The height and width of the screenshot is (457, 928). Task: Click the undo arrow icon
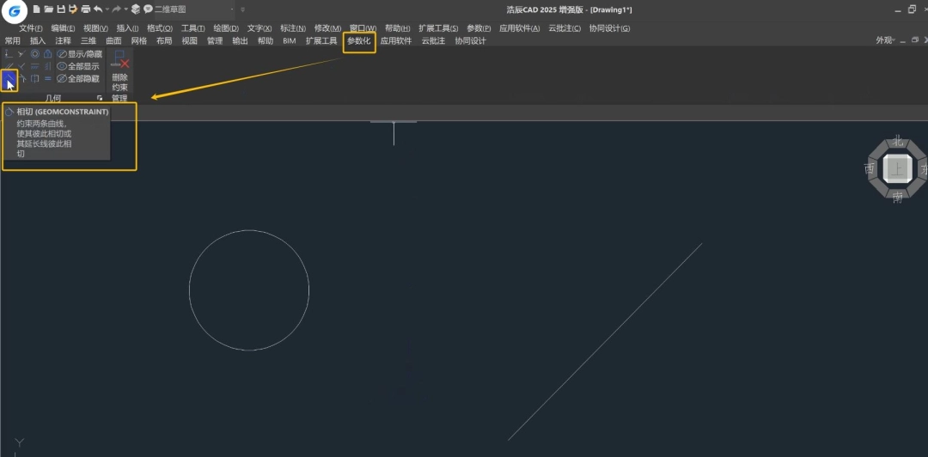[x=98, y=9]
